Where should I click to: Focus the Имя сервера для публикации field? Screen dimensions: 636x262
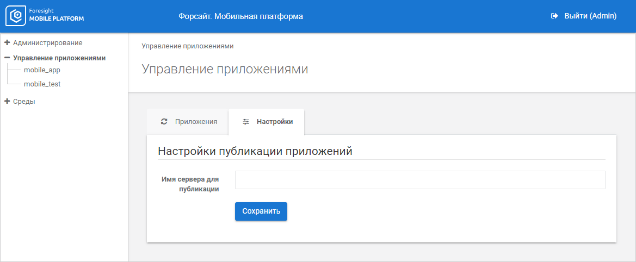pyautogui.click(x=419, y=180)
